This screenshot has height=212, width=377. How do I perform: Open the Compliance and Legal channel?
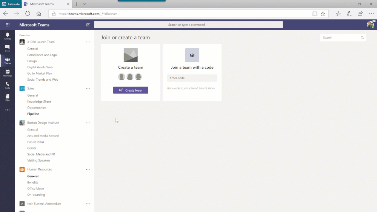[42, 55]
